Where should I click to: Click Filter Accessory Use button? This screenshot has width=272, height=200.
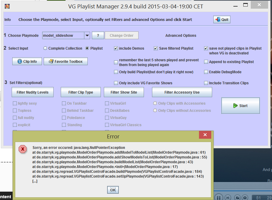[182, 92]
